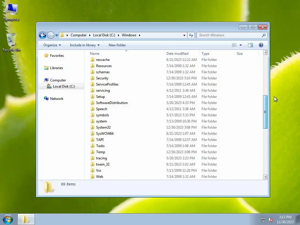This screenshot has width=300, height=225.
Task: Select Computer in navigation pane
Action: [x=58, y=80]
